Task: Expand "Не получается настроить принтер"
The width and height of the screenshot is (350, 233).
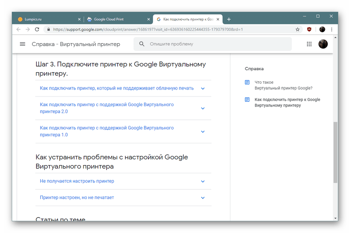Action: [203, 181]
